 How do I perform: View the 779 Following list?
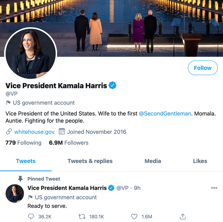23,143
